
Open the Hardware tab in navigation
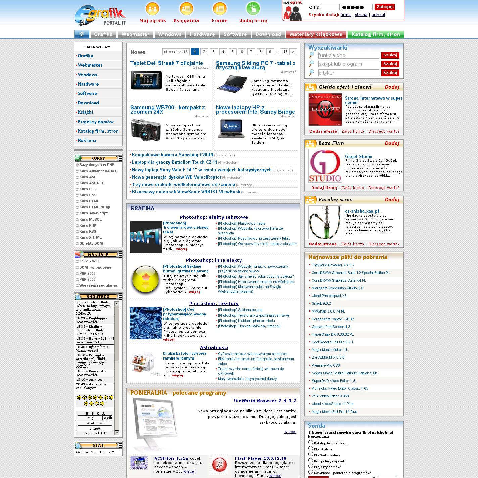click(x=202, y=34)
